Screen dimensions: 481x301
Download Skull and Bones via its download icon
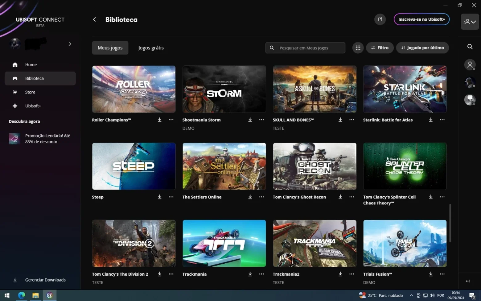[340, 120]
